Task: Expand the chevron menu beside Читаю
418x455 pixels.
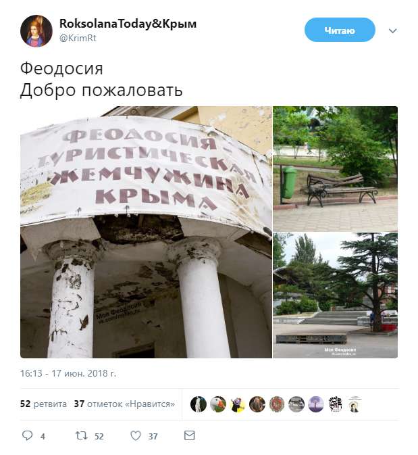Action: tap(392, 30)
